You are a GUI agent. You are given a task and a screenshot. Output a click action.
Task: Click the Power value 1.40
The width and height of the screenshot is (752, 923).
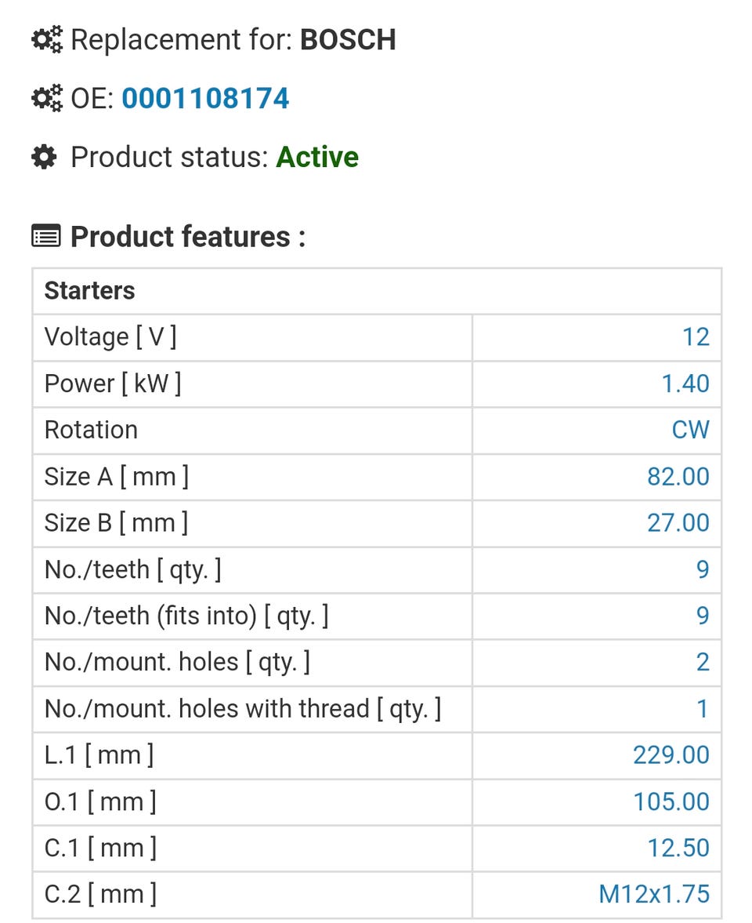pyautogui.click(x=685, y=383)
